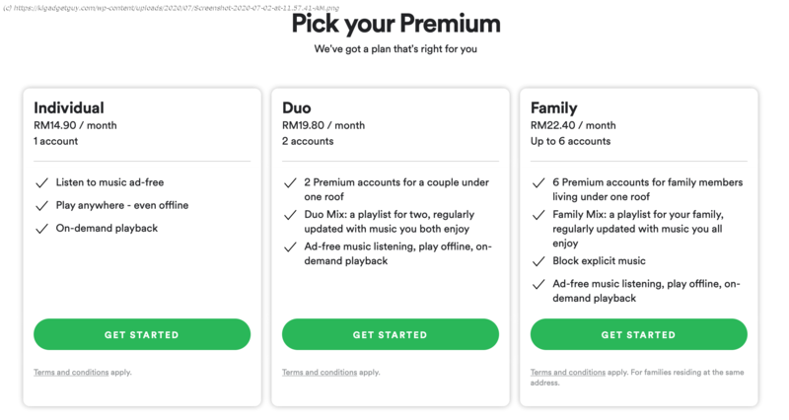The image size is (789, 420).
Task: Select the Individual plan heading
Action: click(x=69, y=107)
